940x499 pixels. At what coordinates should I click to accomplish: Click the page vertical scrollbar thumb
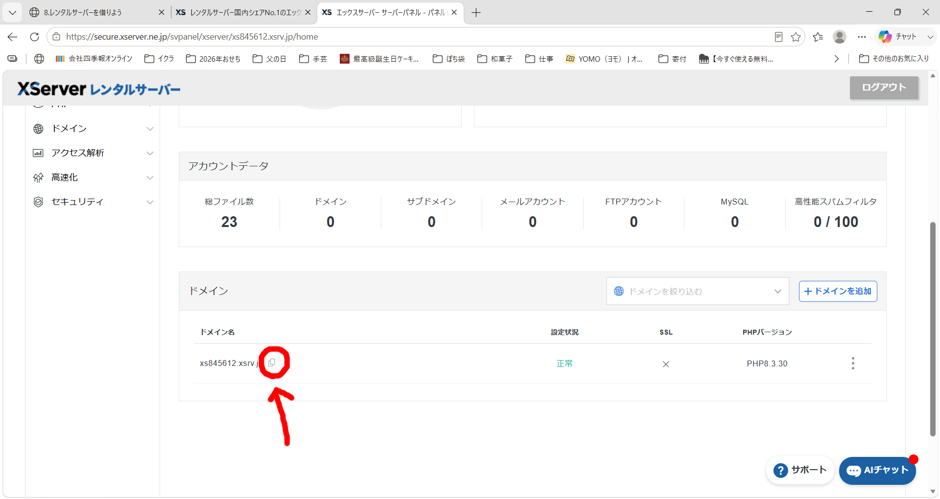coord(933,329)
